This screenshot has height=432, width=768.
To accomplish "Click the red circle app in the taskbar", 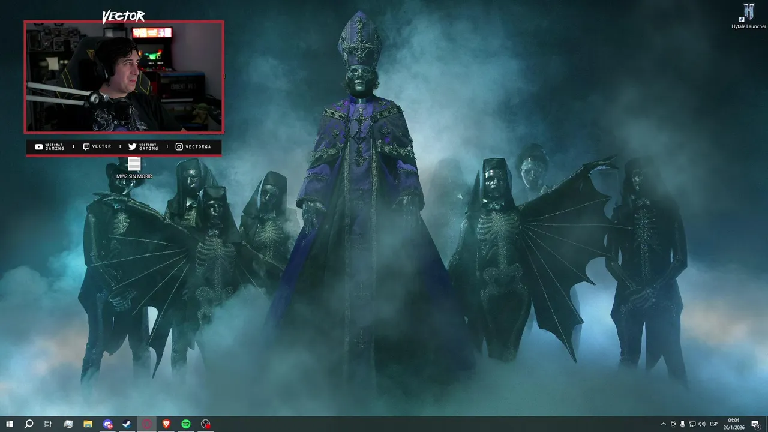I will (147, 424).
